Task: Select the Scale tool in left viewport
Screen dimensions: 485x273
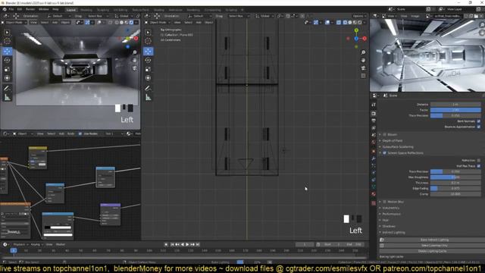Action: 7,69
